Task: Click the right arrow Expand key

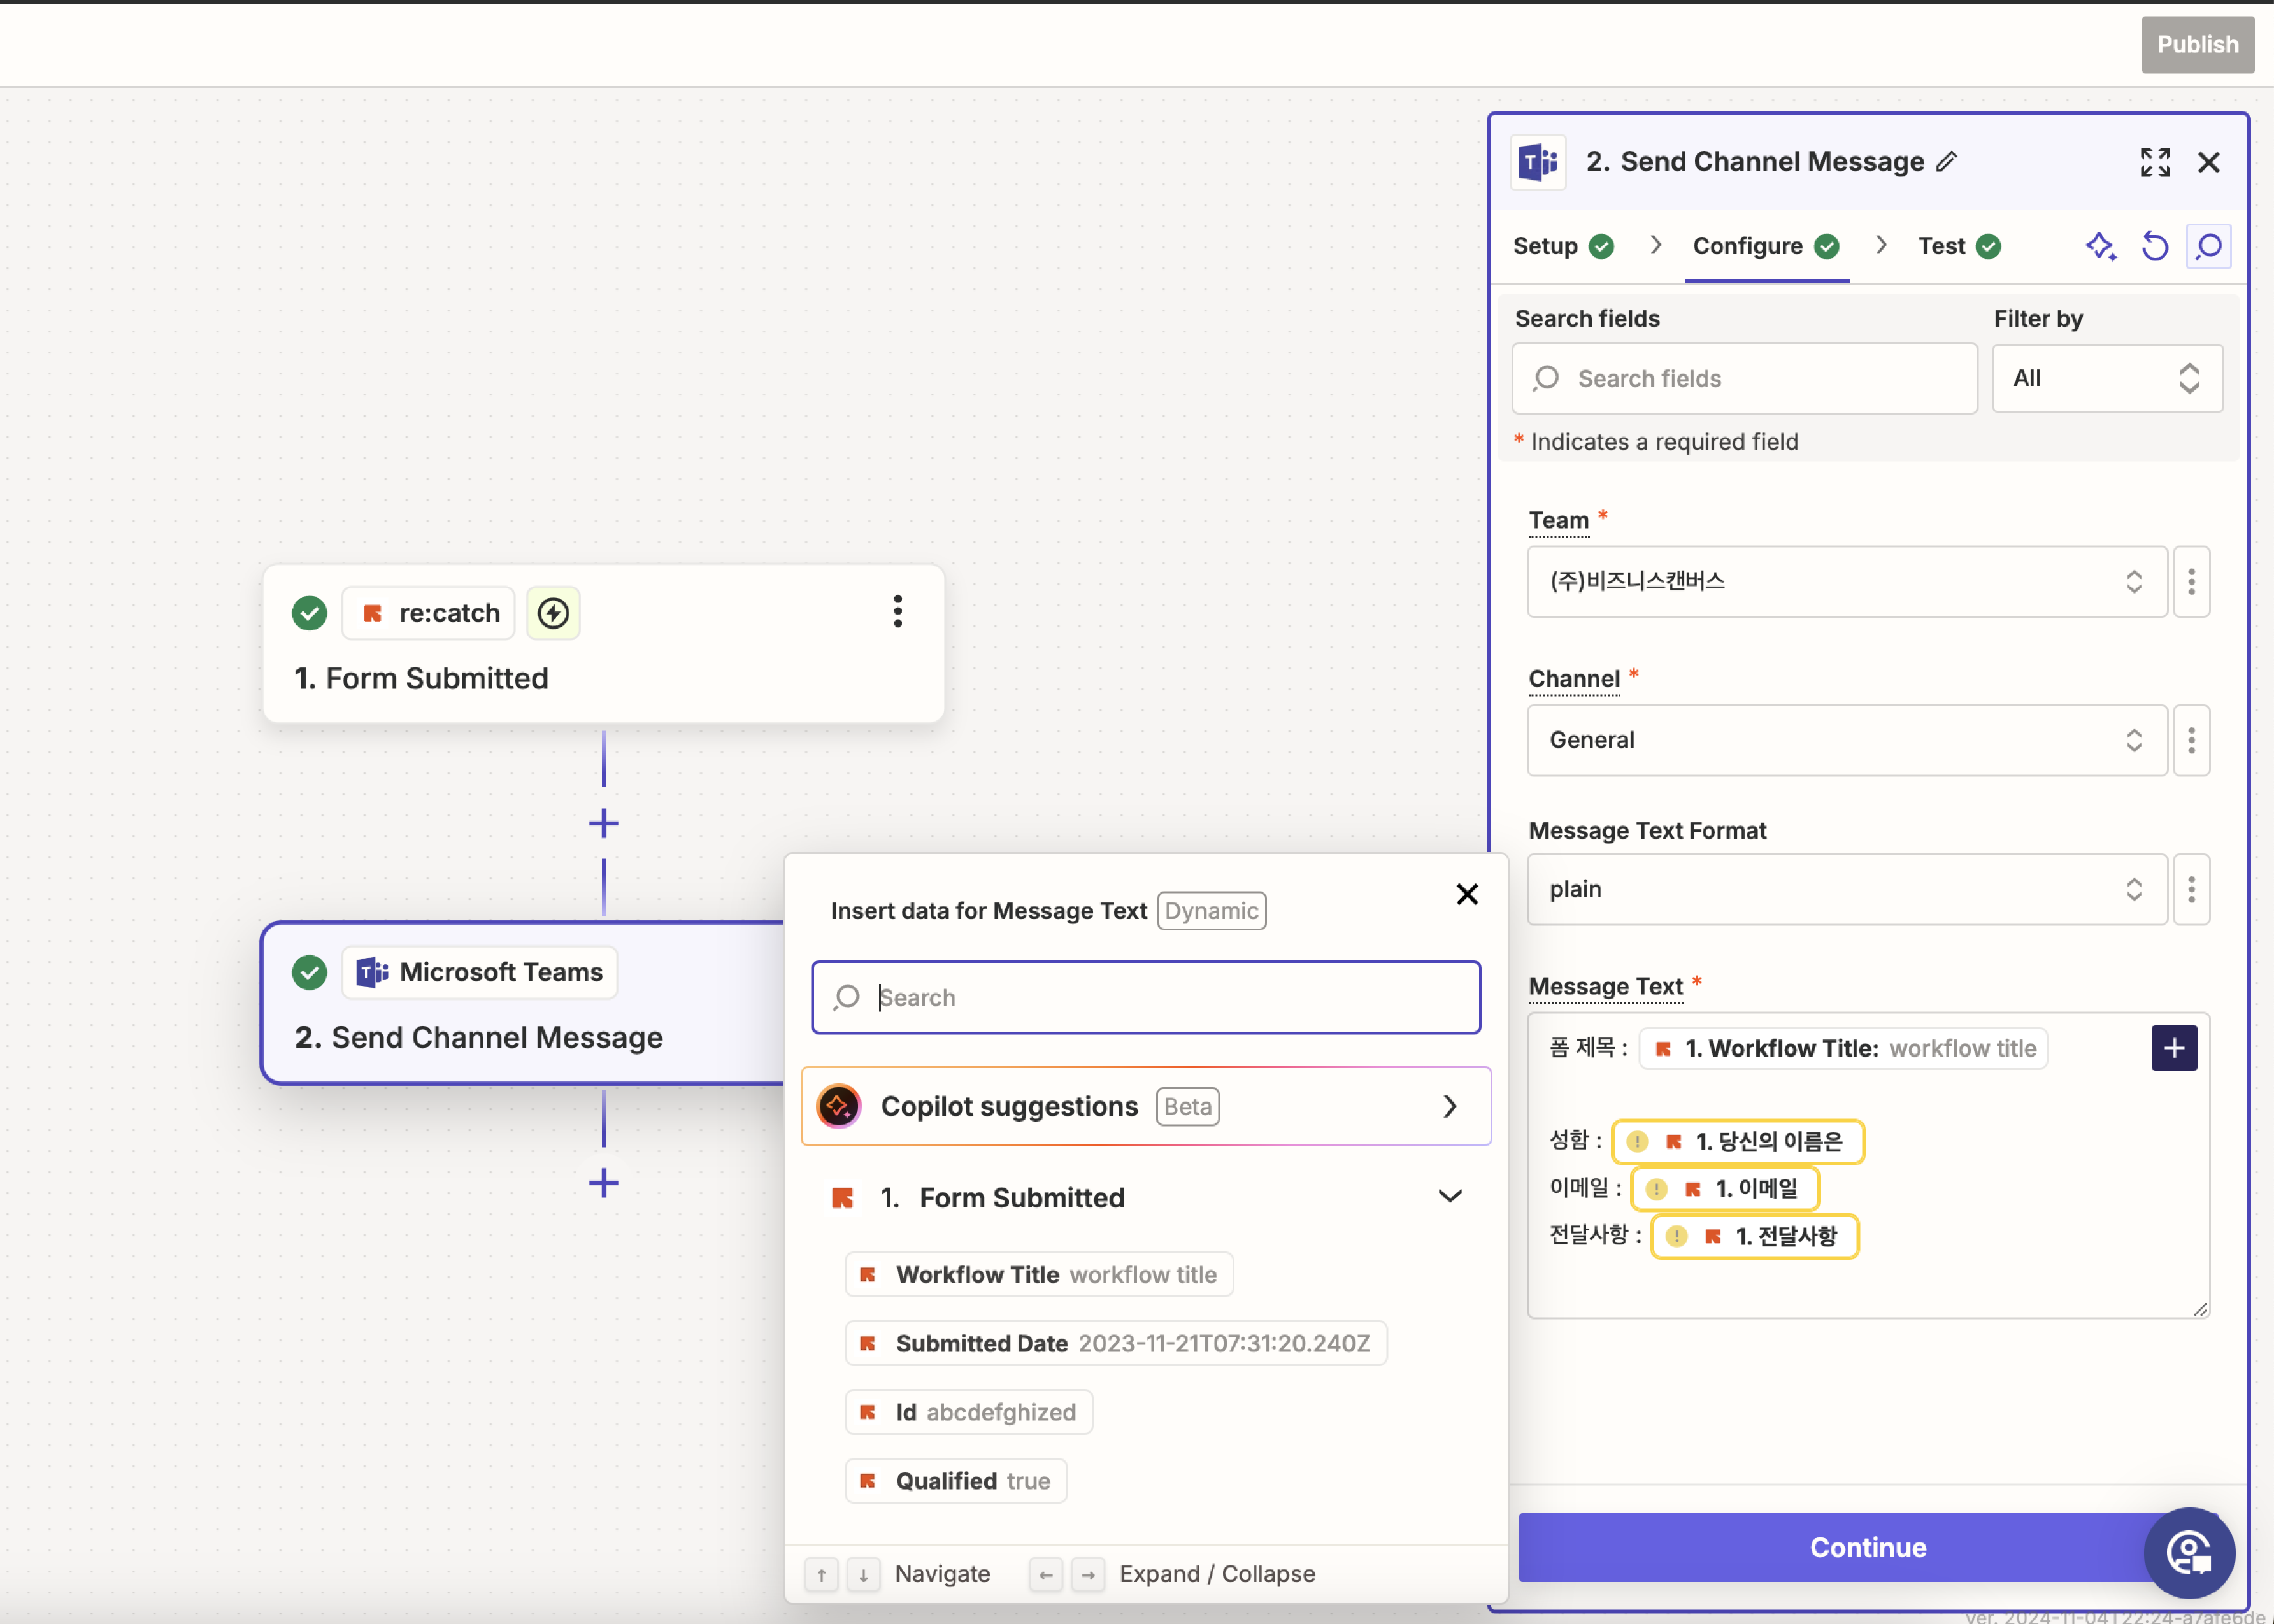Action: (x=1088, y=1574)
